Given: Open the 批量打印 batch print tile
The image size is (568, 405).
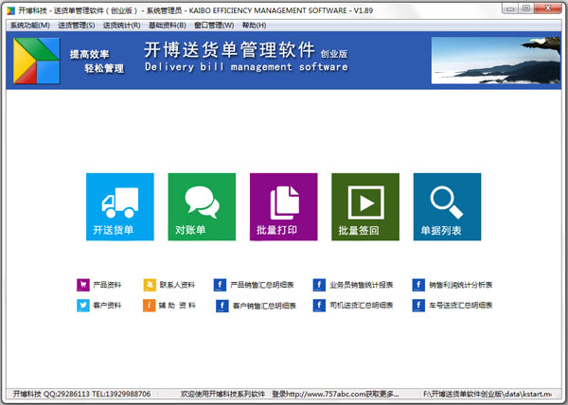Looking at the screenshot, I should coord(283,206).
